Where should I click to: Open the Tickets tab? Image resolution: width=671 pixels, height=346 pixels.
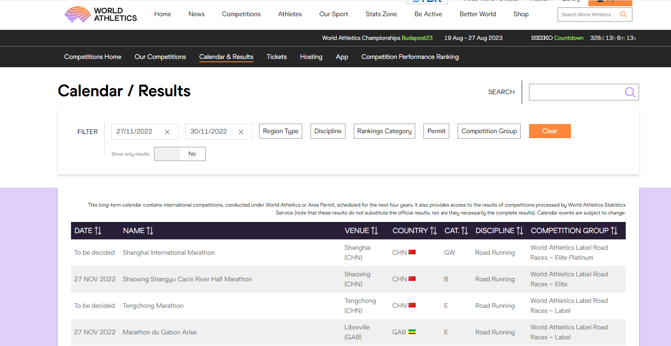click(x=277, y=57)
